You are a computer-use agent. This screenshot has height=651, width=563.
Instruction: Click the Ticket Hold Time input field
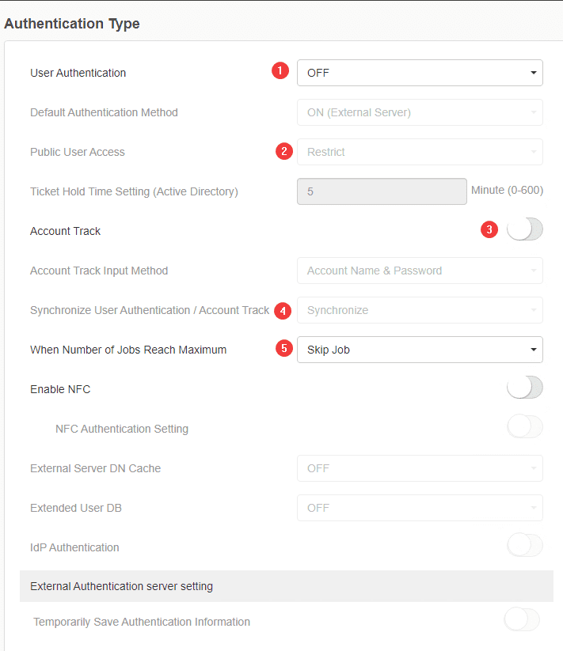tap(382, 191)
